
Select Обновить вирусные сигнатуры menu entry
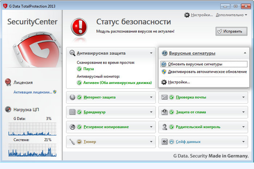click(x=204, y=64)
